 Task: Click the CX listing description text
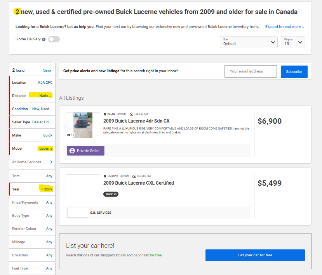[x=176, y=130]
